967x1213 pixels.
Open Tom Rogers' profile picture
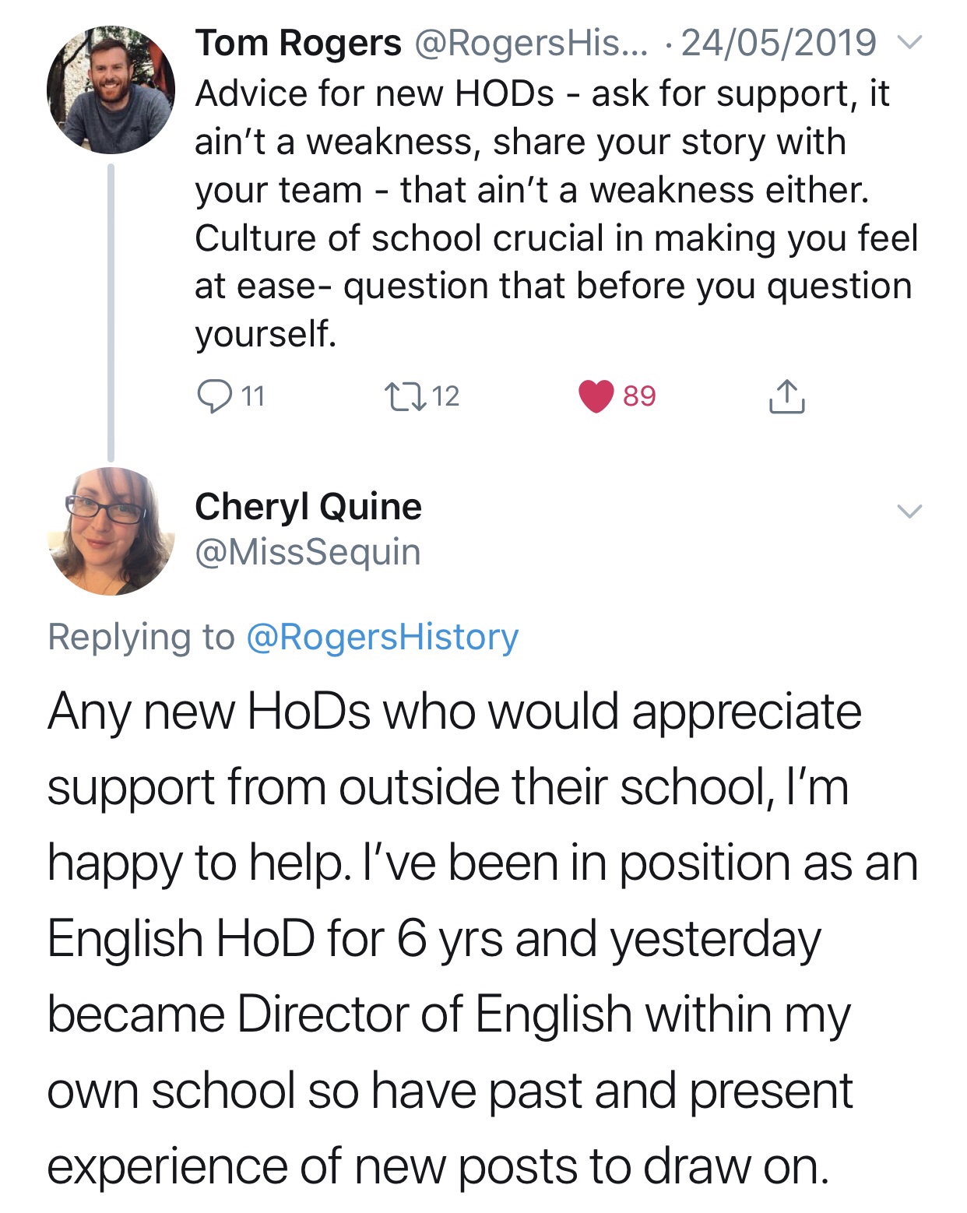[x=111, y=90]
